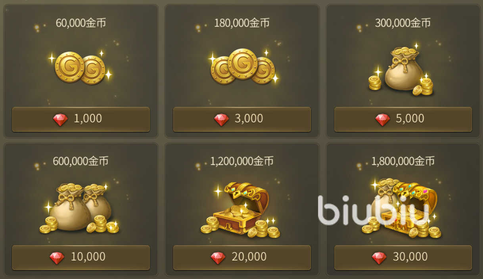Buy 60,000 gold for 1,000 gems
Image resolution: width=483 pixels, height=279 pixels.
[x=81, y=119]
